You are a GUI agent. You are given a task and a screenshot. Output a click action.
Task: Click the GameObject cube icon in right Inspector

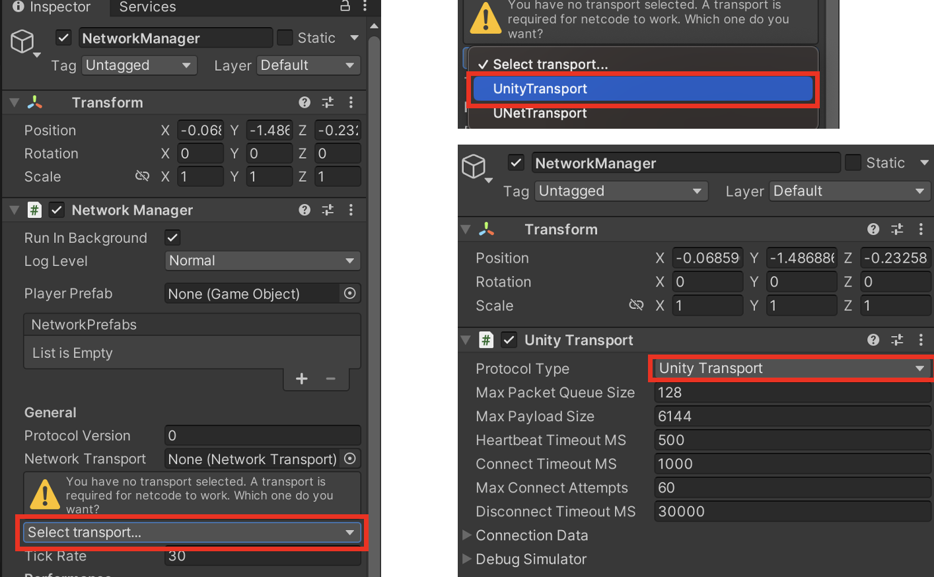(474, 167)
